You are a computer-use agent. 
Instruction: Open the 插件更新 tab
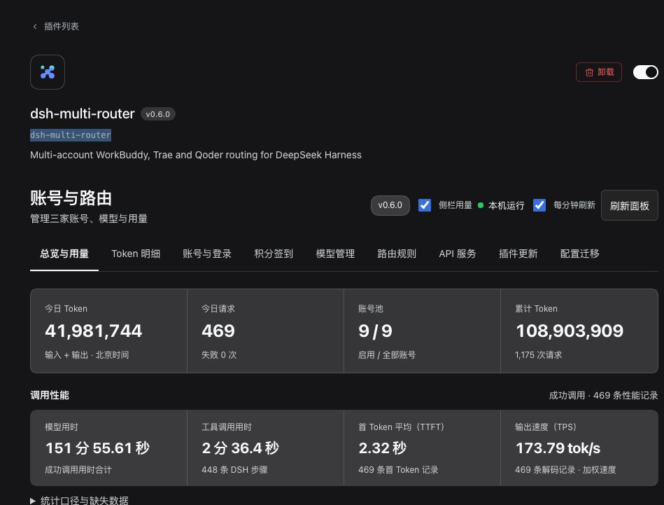[x=518, y=254]
